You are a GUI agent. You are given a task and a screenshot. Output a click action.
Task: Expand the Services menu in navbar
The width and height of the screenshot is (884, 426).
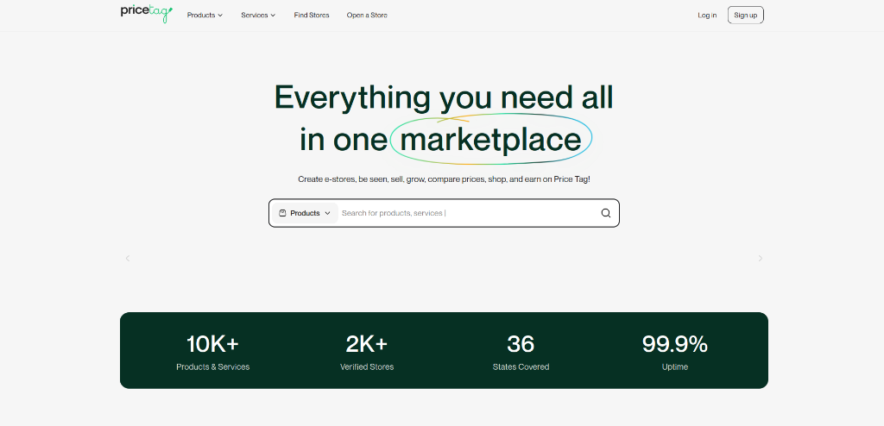coord(258,16)
